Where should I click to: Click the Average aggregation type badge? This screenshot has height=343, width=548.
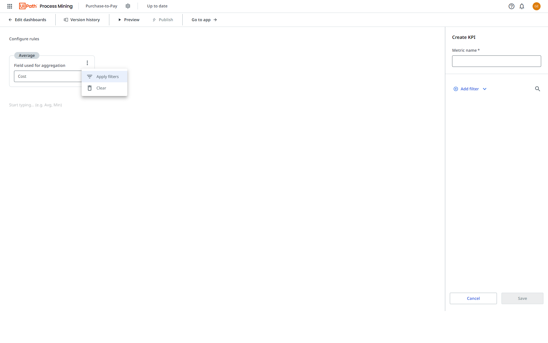[27, 55]
